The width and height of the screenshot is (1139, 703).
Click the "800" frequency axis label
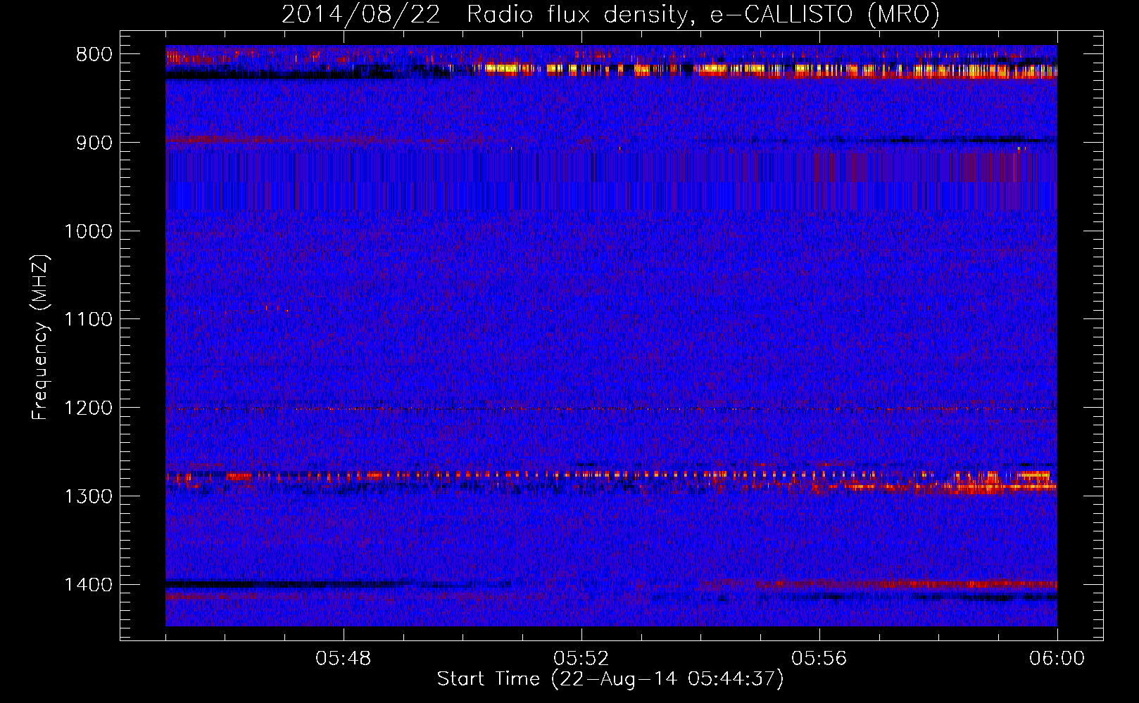point(94,55)
